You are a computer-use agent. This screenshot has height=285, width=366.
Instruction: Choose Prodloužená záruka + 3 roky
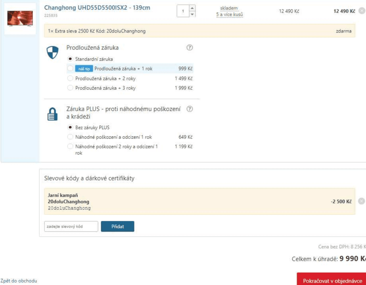coord(70,88)
